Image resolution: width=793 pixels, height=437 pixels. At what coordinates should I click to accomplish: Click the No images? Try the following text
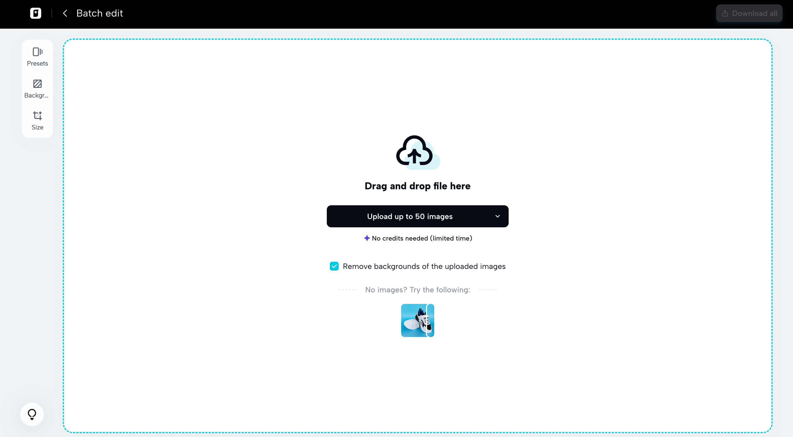tap(417, 290)
